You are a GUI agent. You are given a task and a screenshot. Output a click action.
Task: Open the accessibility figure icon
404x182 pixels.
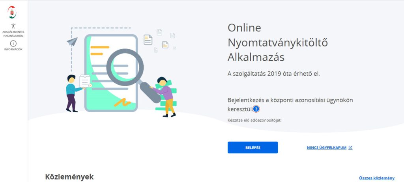coord(13,26)
